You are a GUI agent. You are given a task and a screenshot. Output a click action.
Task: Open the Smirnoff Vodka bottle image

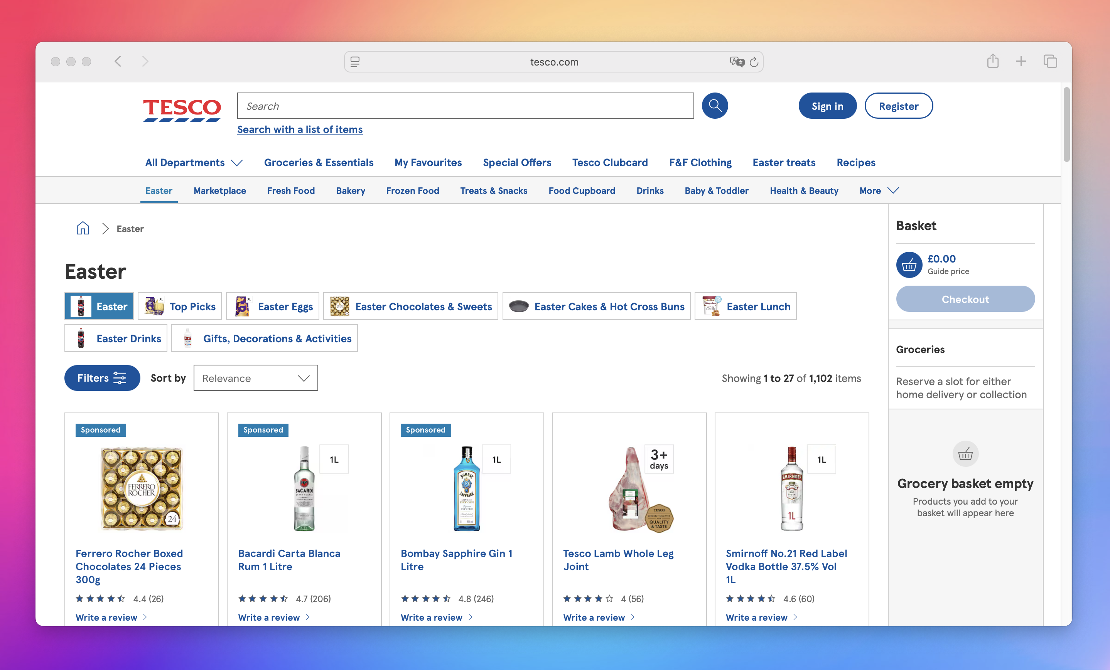tap(791, 488)
